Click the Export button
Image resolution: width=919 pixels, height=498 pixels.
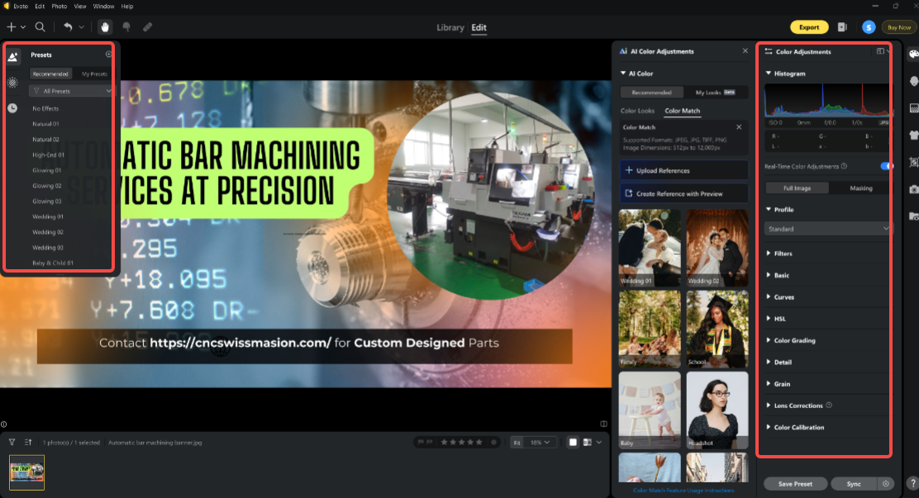click(809, 27)
